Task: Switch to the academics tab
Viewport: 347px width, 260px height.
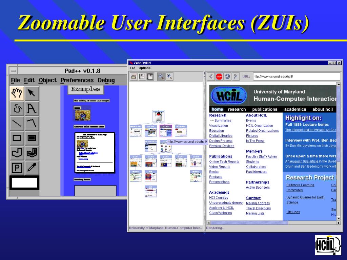Action: pyautogui.click(x=295, y=109)
